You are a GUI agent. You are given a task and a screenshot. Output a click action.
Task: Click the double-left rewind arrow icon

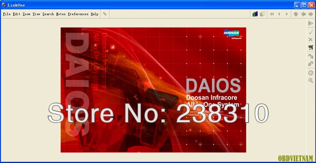(272, 14)
